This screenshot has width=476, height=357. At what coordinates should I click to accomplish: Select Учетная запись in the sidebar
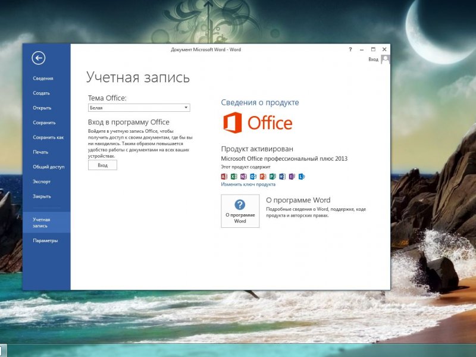tap(46, 223)
